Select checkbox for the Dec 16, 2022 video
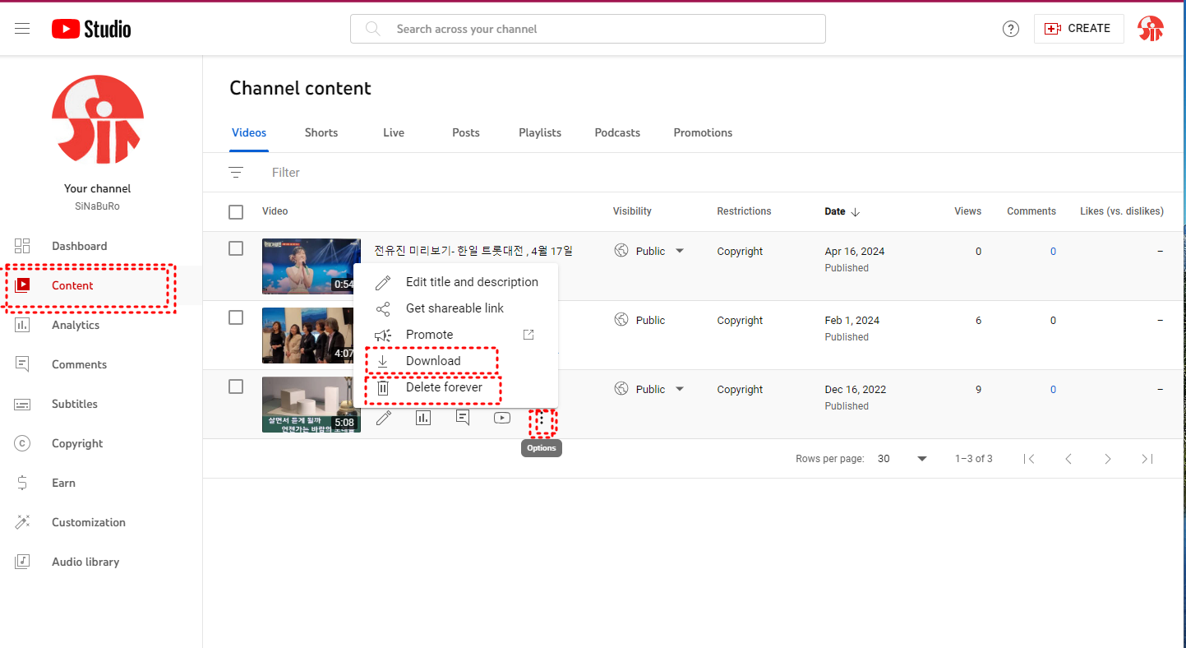Screen dimensions: 1186x648 pos(236,386)
